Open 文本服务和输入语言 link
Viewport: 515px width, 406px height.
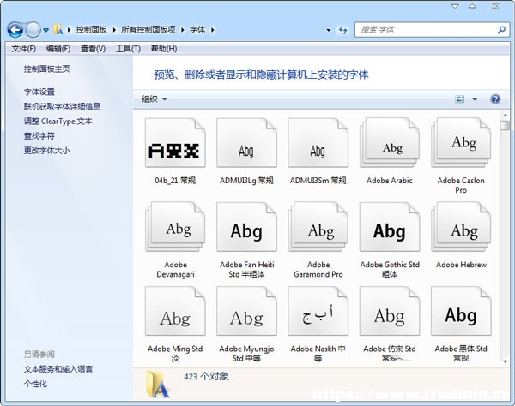tap(58, 369)
